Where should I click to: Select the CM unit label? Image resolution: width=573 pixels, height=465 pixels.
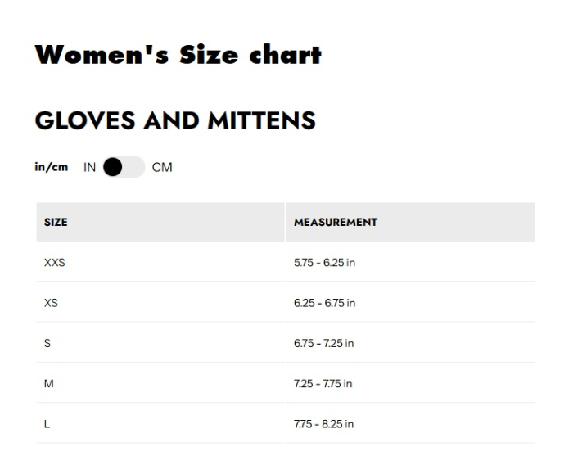162,168
